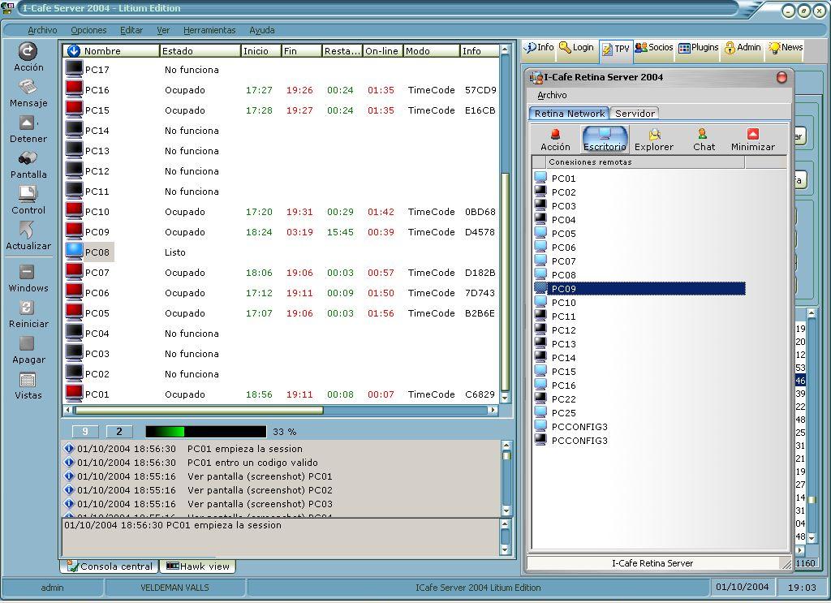Screen dimensions: 831x603
Task: Click the admin user in status bar
Action: pyautogui.click(x=52, y=587)
